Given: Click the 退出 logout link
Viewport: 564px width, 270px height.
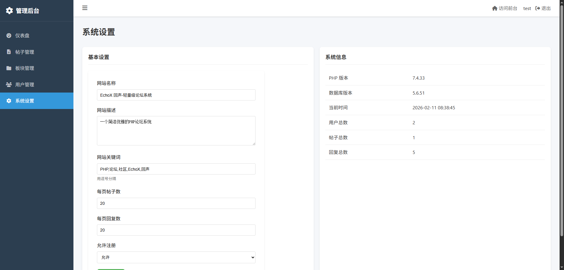Looking at the screenshot, I should [x=546, y=9].
